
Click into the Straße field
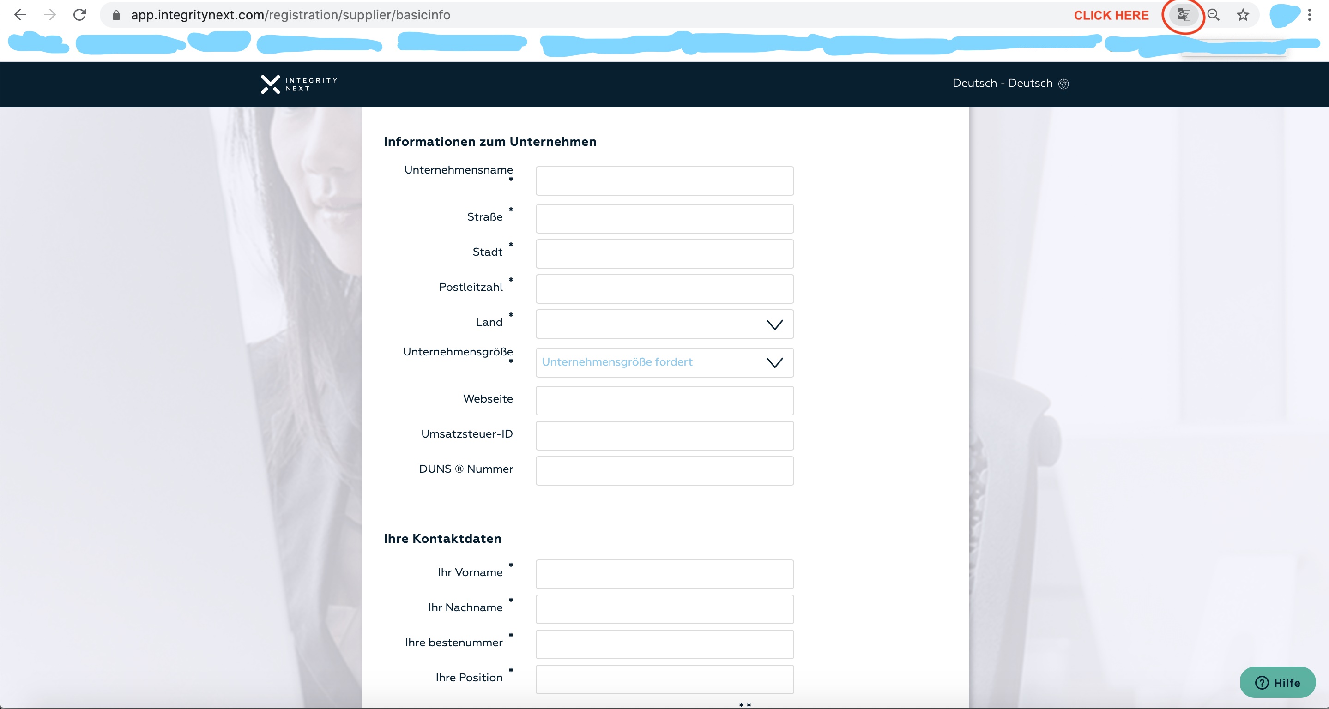click(x=664, y=219)
